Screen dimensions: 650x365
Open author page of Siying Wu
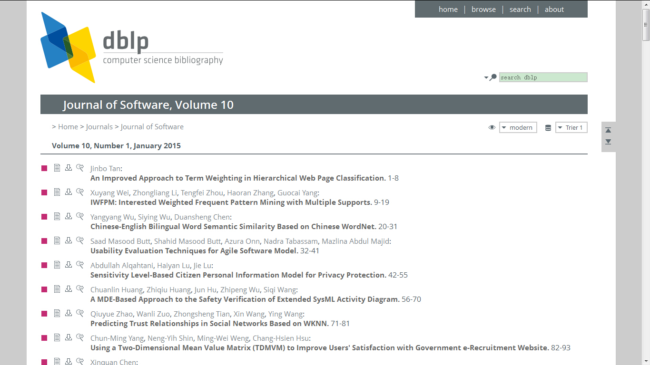(x=154, y=217)
